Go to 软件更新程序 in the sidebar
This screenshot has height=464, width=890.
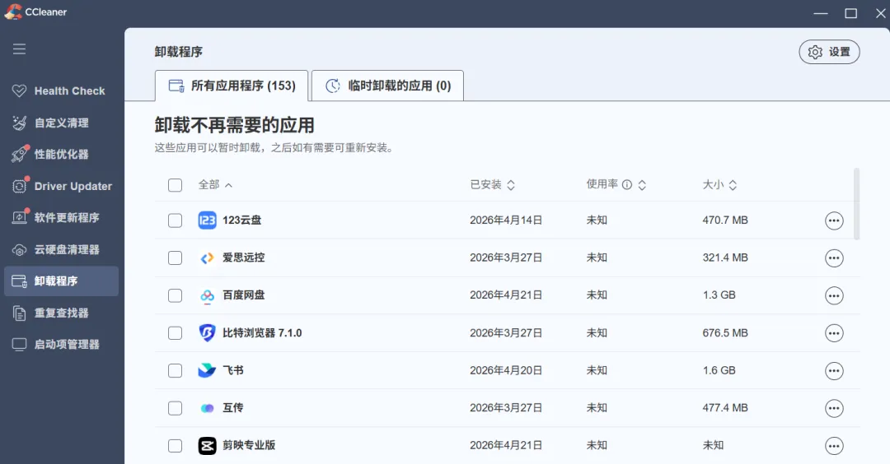point(61,217)
